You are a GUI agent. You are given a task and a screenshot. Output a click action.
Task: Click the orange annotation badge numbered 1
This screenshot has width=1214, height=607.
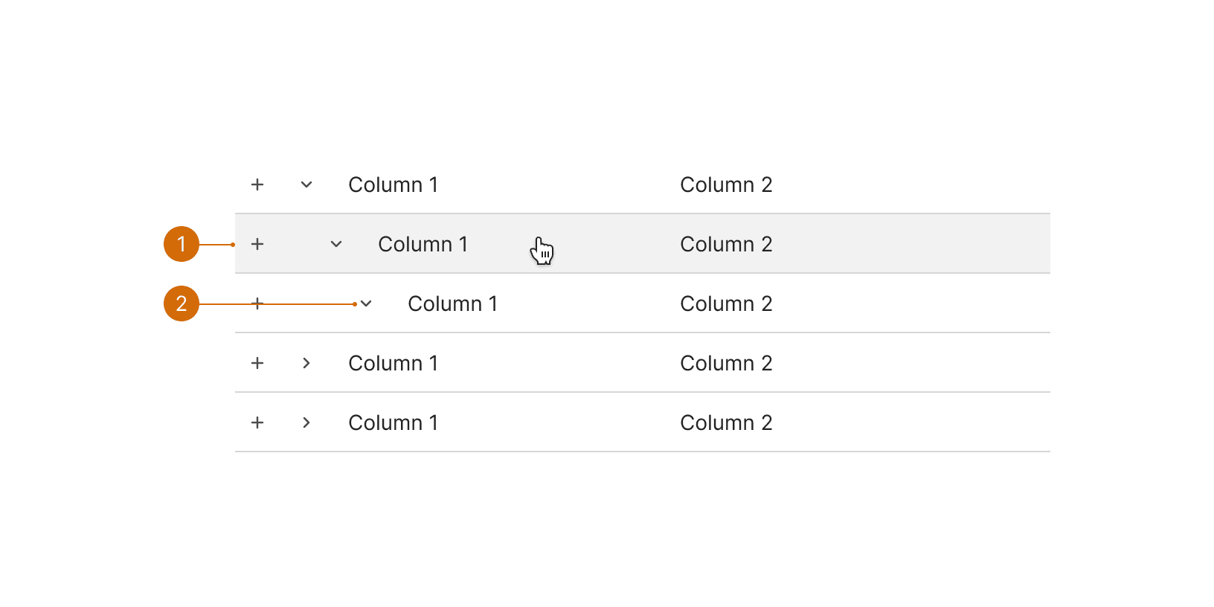pyautogui.click(x=182, y=244)
